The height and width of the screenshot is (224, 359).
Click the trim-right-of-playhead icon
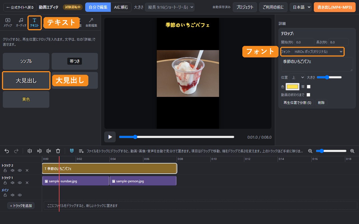tap(49, 151)
